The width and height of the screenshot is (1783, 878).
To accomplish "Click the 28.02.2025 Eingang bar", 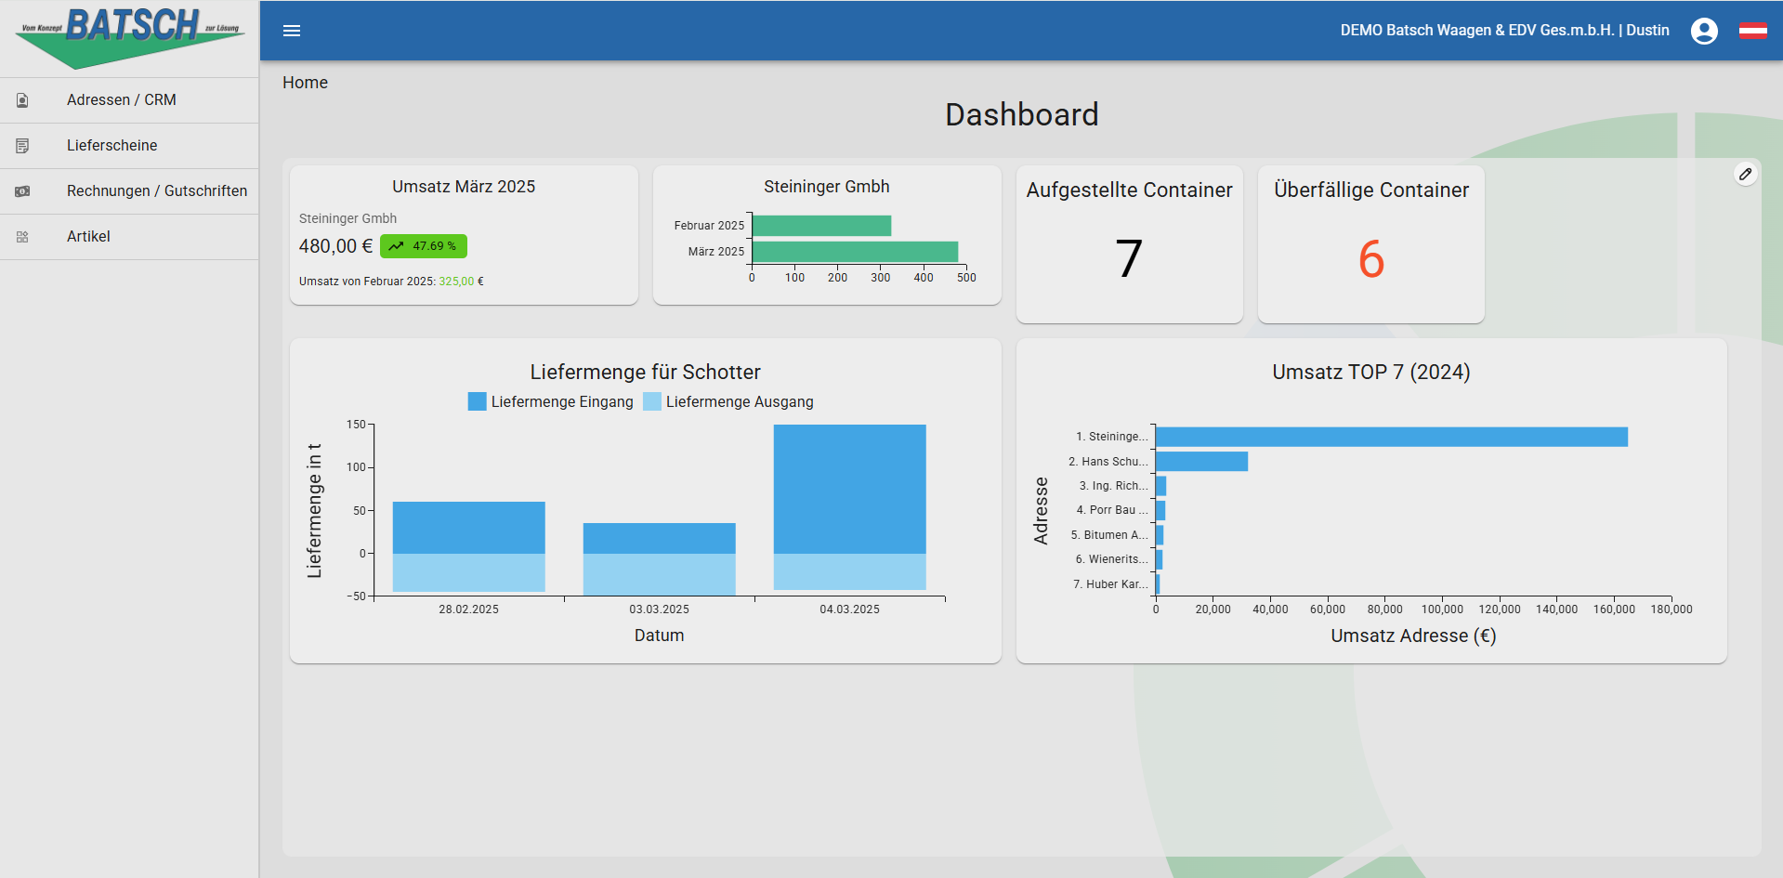I will coord(468,528).
